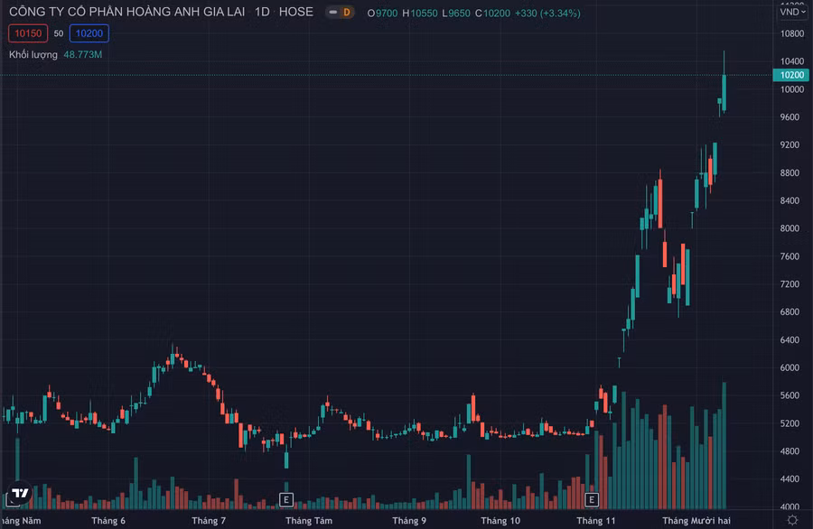This screenshot has height=529, width=813.
Task: Open chart settings gear icon
Action: pyautogui.click(x=792, y=521)
